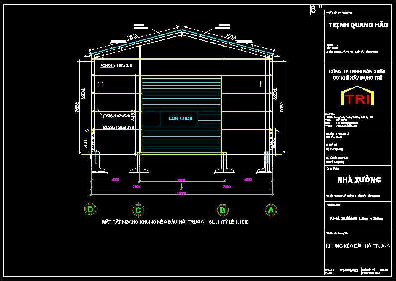Click the left 7536 height dimension
Screen dimensions: 396x281
click(77, 107)
